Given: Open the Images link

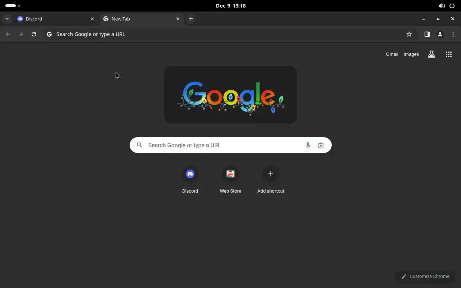Looking at the screenshot, I should (411, 54).
